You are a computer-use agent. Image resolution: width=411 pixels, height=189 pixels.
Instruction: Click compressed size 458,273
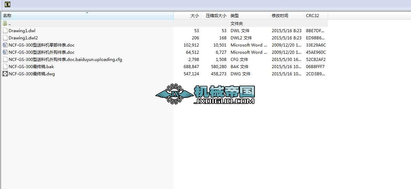pyautogui.click(x=219, y=74)
